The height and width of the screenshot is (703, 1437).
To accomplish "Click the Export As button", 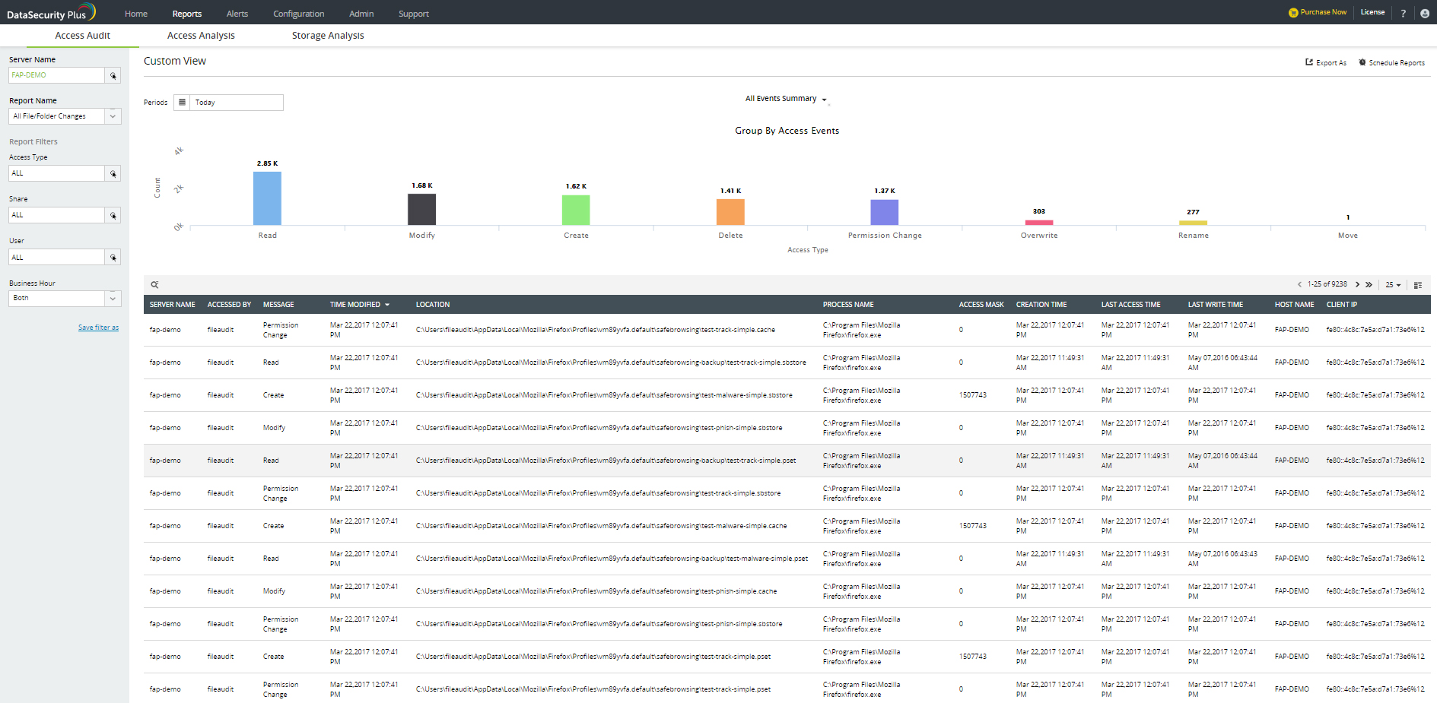I will tap(1326, 63).
